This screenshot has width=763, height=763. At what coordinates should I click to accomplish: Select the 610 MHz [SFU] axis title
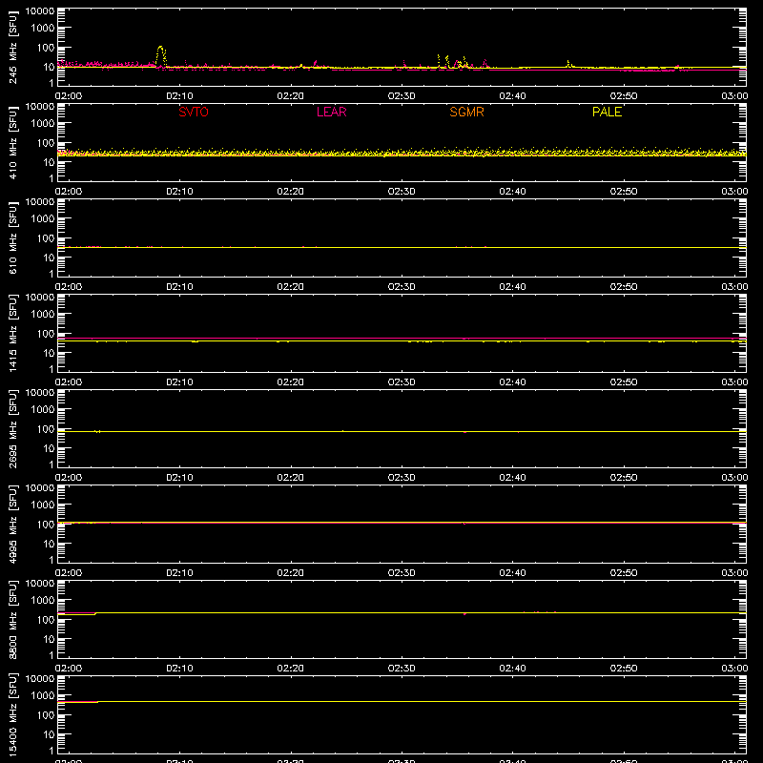tap(12, 237)
